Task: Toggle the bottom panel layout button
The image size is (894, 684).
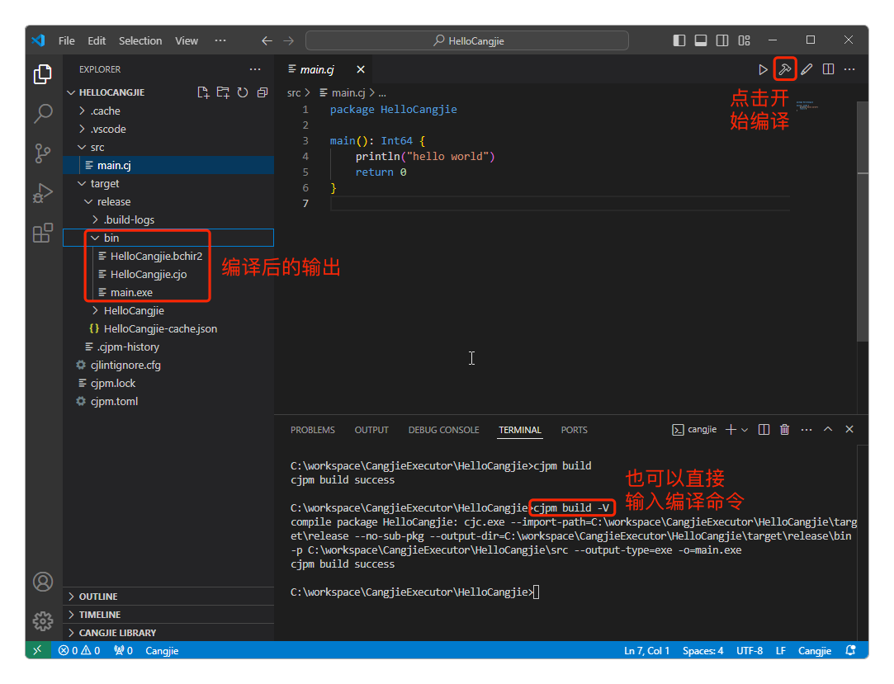Action: point(701,40)
